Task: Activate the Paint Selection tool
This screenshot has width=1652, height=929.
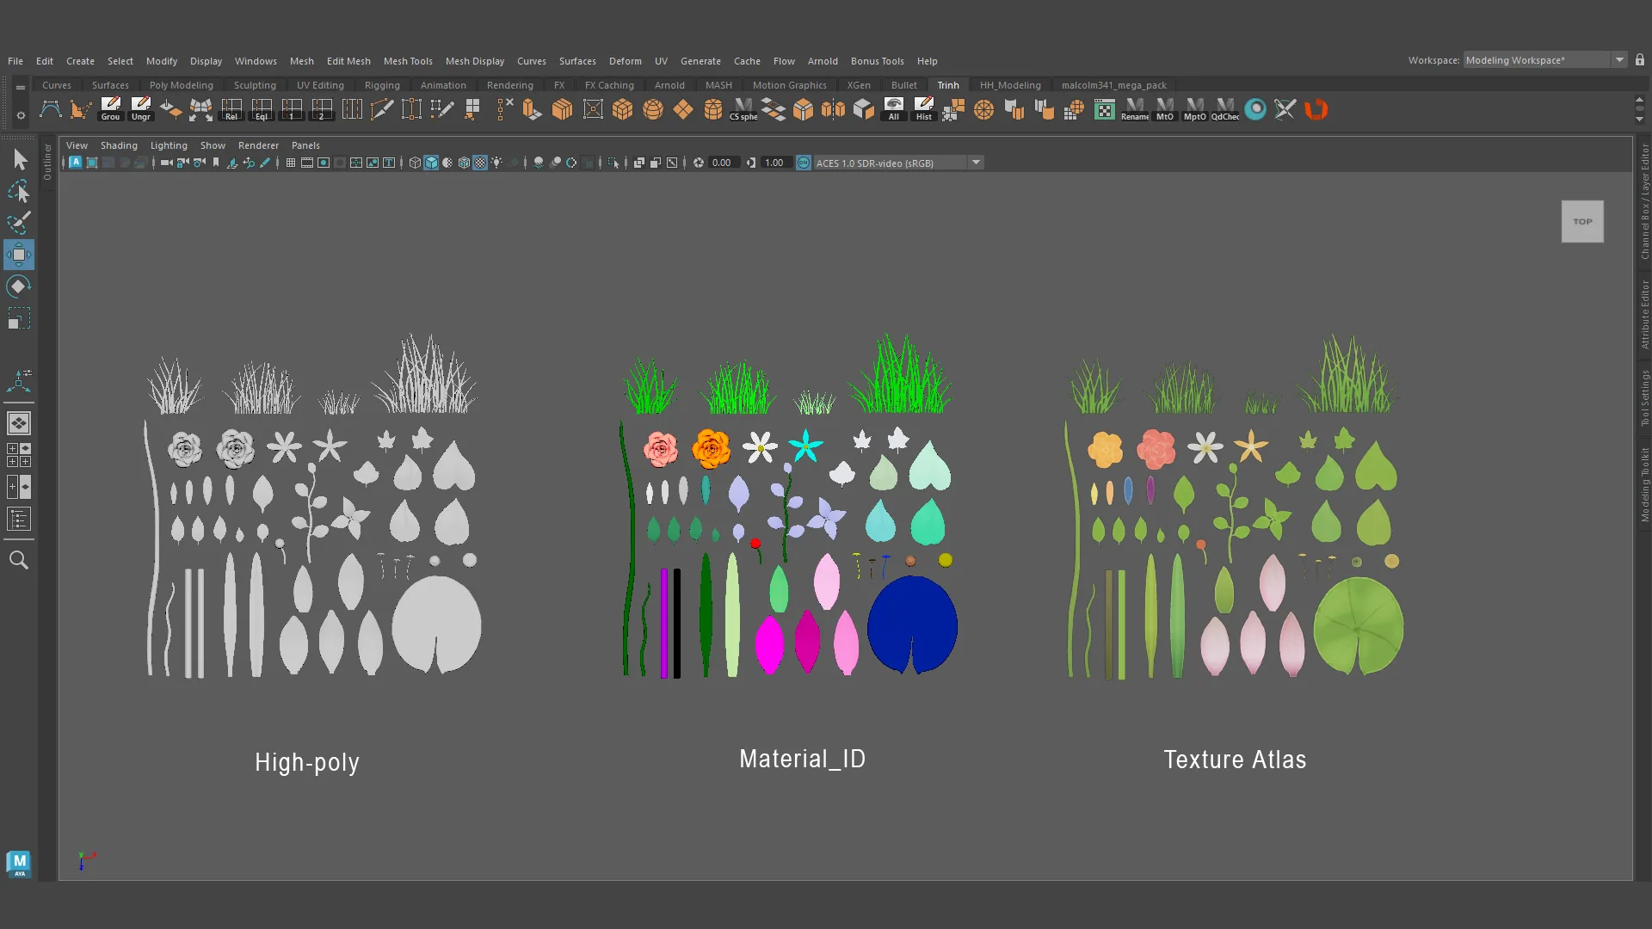Action: pos(20,223)
